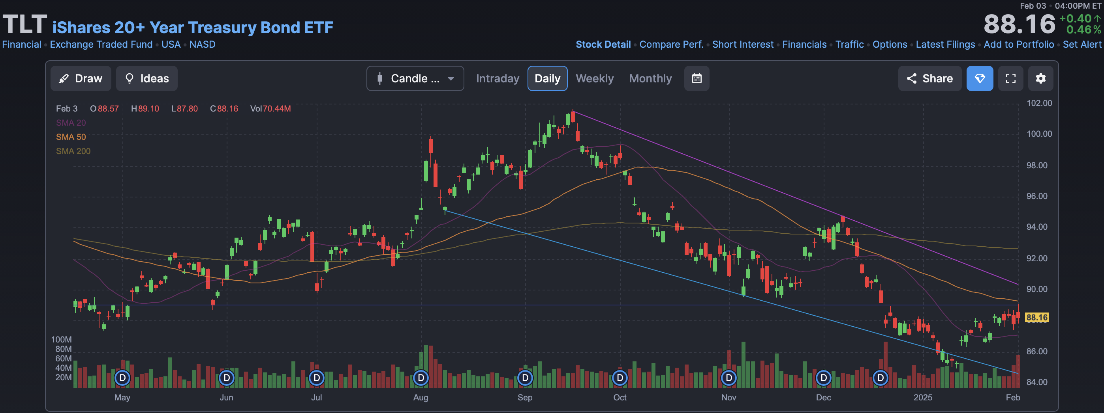
Task: Click the NASD exchange link
Action: coord(202,44)
